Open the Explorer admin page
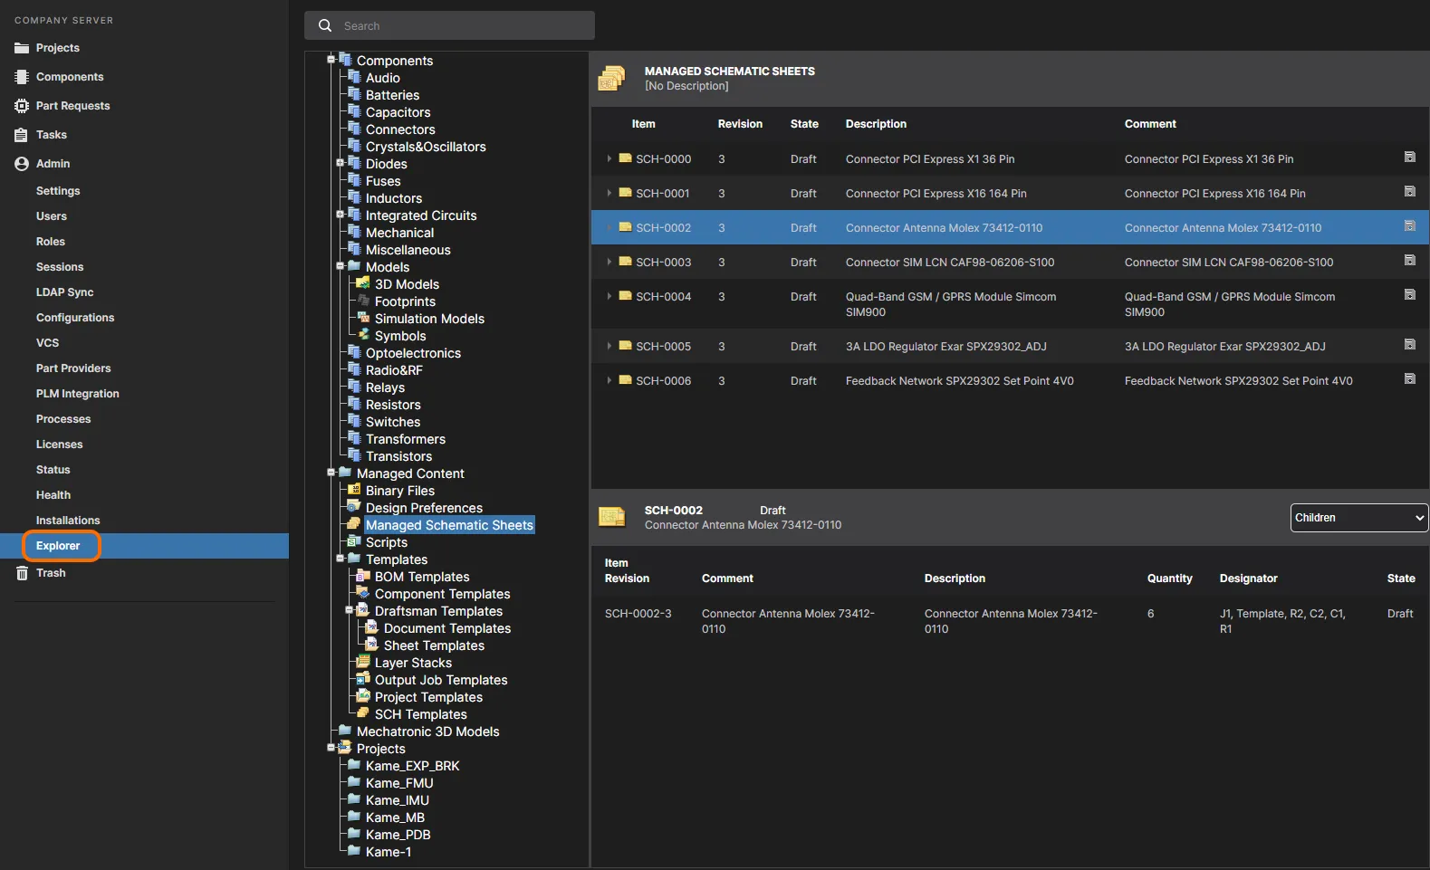This screenshot has height=870, width=1430. pyautogui.click(x=58, y=546)
